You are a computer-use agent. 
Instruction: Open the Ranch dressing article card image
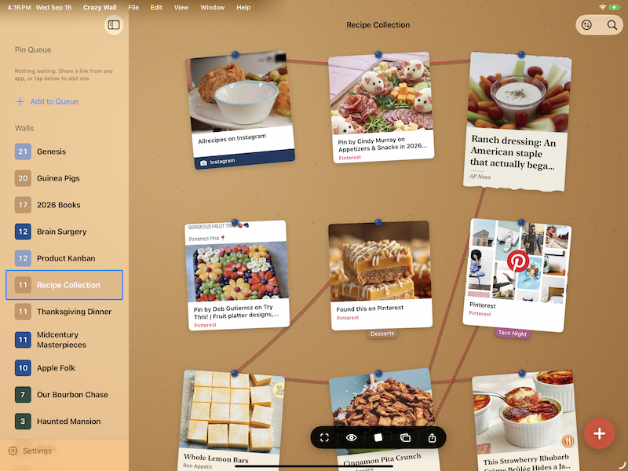[x=520, y=93]
